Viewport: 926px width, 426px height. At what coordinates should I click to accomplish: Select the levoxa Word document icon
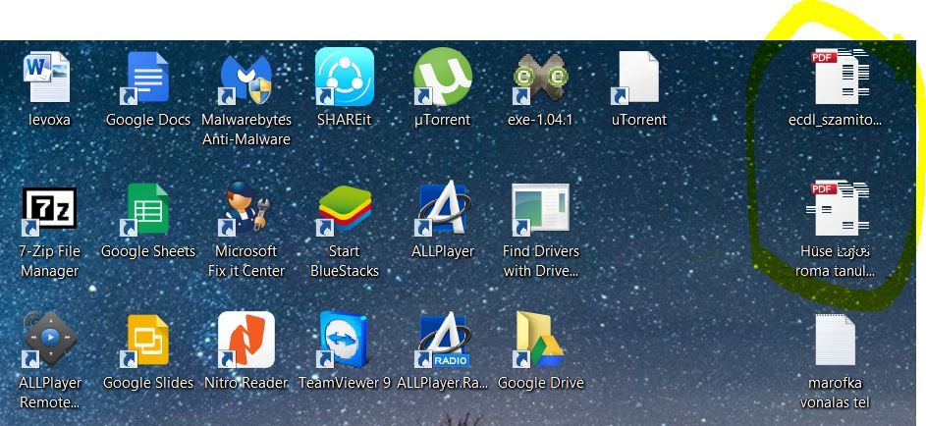click(x=47, y=78)
